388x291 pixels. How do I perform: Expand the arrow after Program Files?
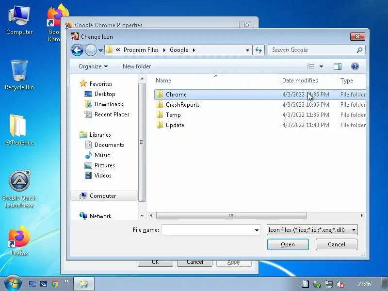(x=164, y=50)
